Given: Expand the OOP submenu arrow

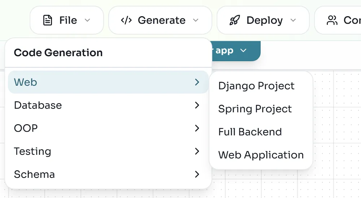Looking at the screenshot, I should point(197,128).
